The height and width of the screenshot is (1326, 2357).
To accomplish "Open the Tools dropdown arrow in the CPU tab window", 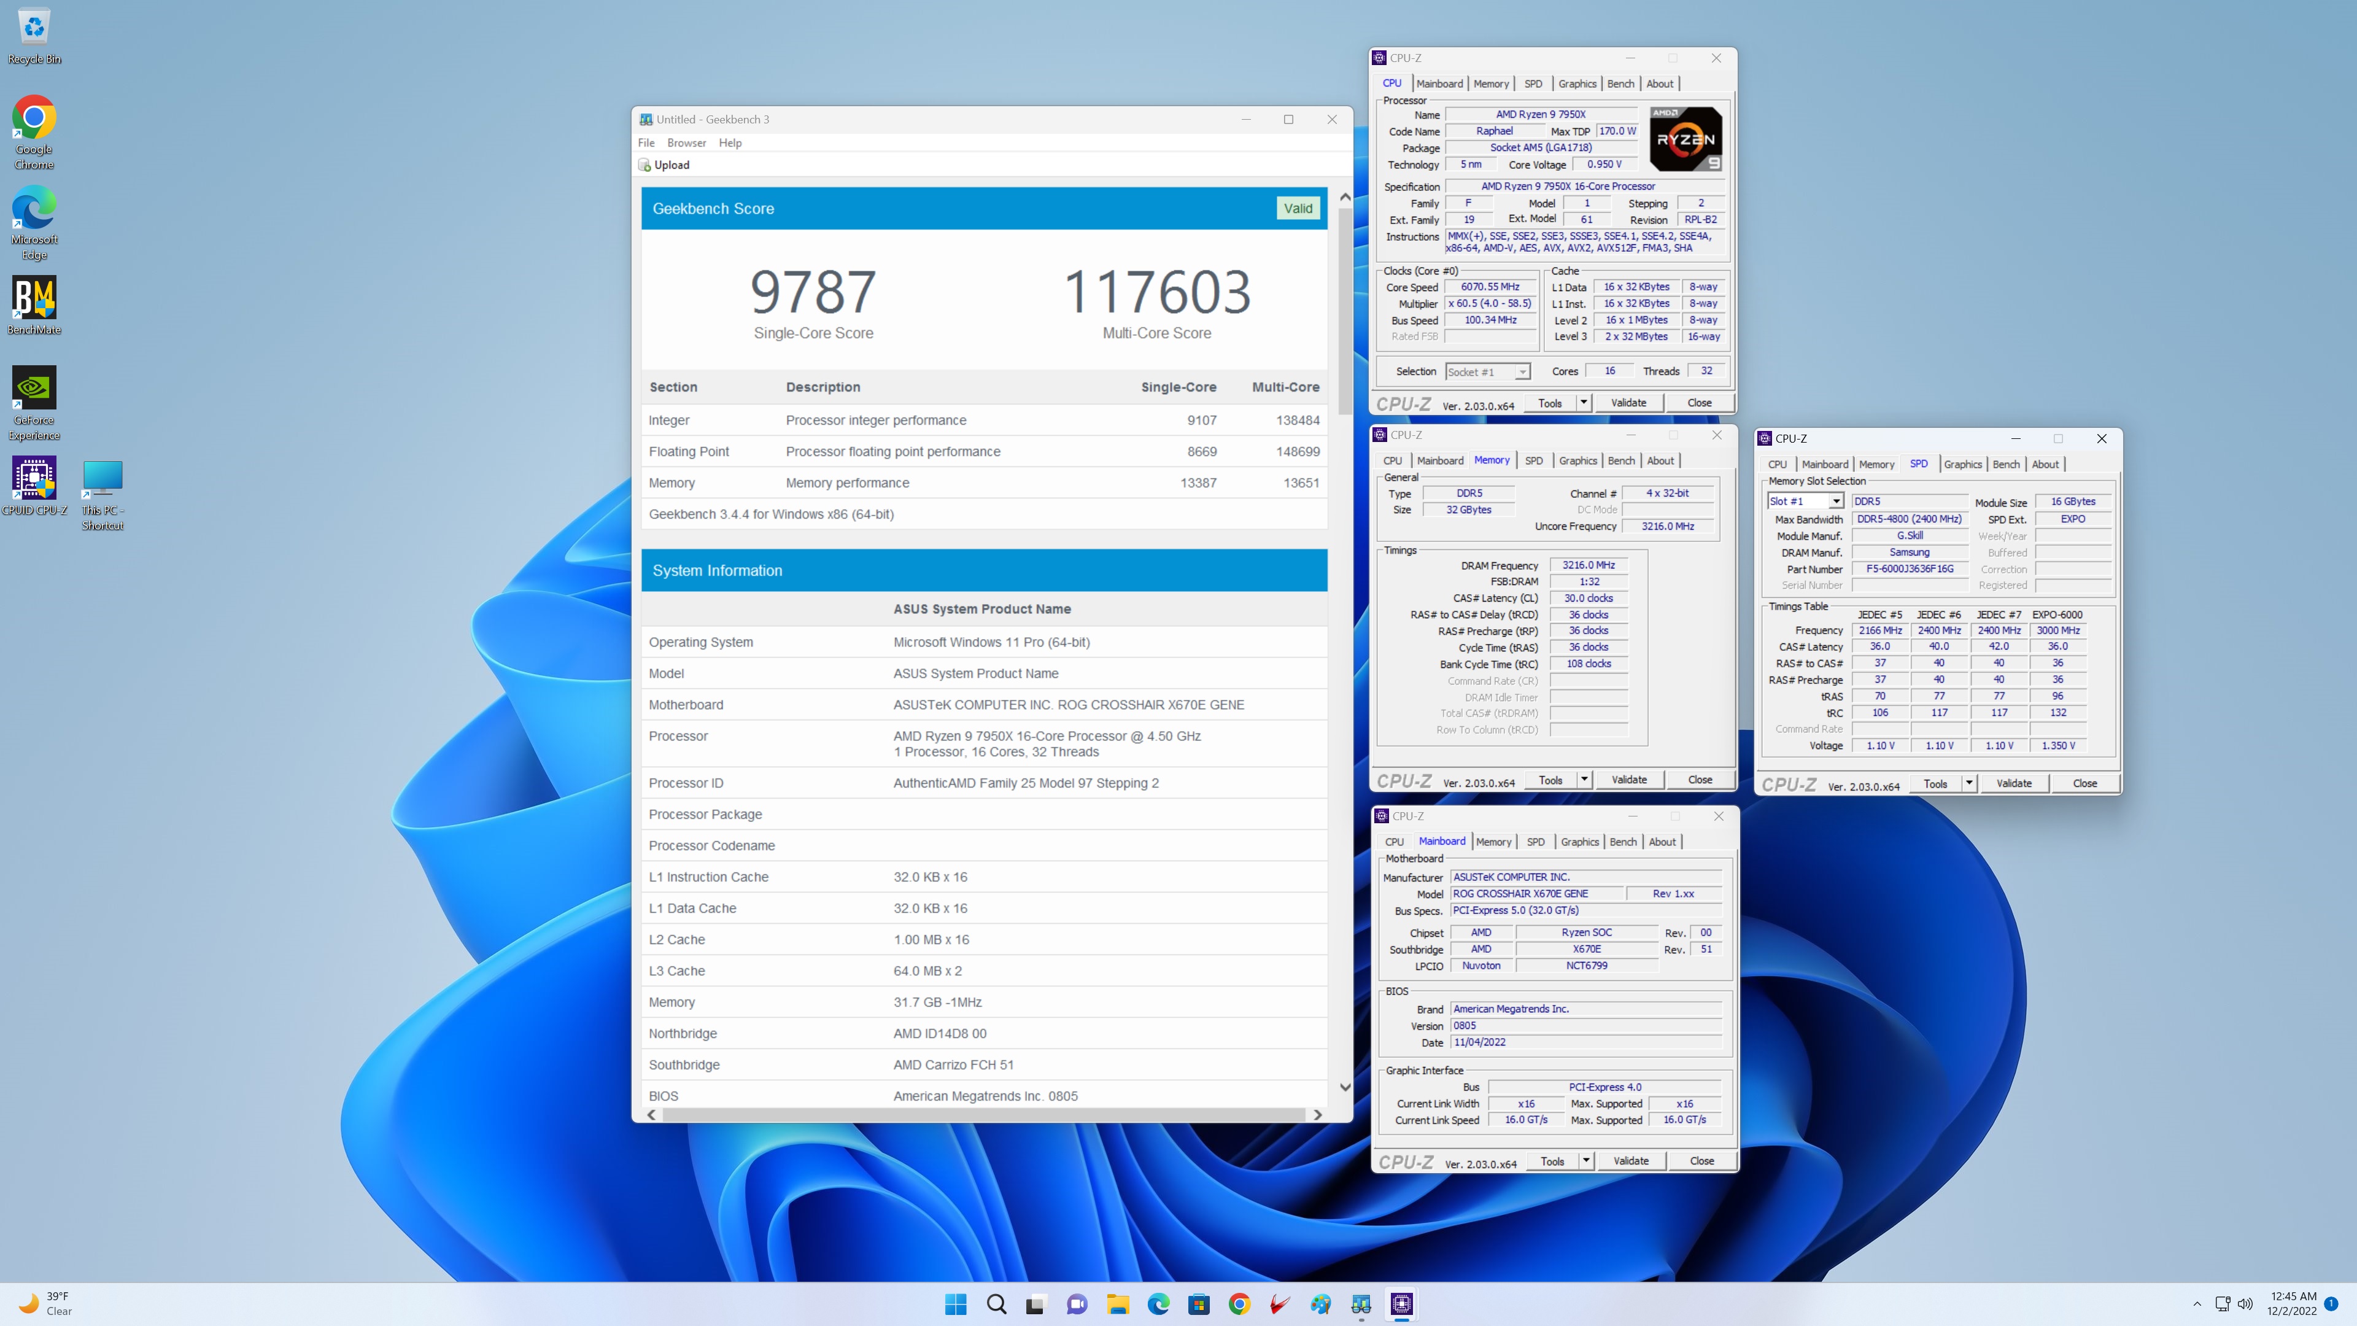I will coord(1584,403).
